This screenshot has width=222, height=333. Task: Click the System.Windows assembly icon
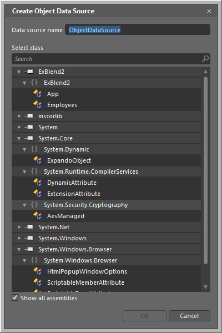pyautogui.click(x=29, y=238)
